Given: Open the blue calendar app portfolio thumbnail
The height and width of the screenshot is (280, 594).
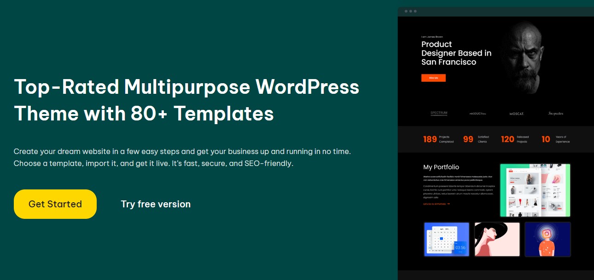Looking at the screenshot, I should coord(447,239).
